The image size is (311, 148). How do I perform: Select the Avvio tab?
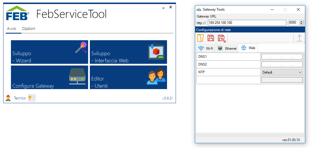coord(12,28)
